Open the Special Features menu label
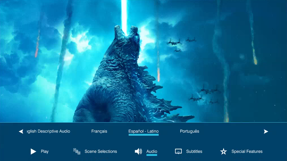 (x=247, y=151)
